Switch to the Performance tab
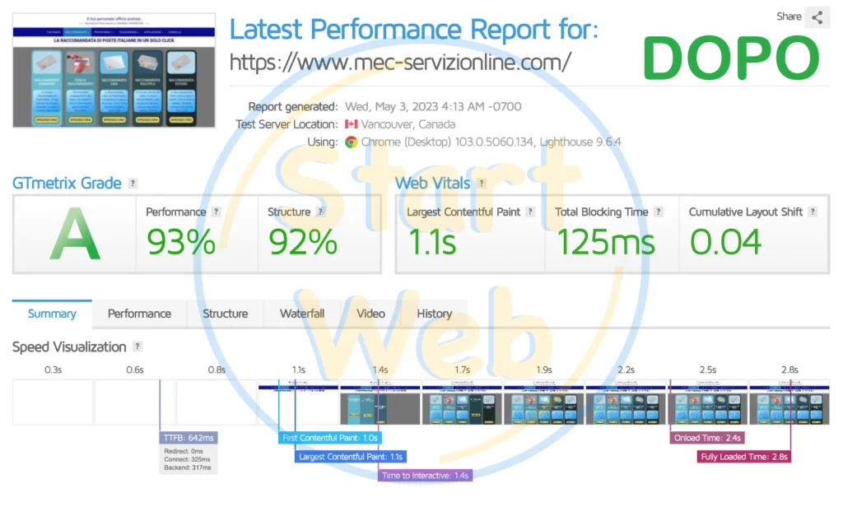 [x=139, y=314]
